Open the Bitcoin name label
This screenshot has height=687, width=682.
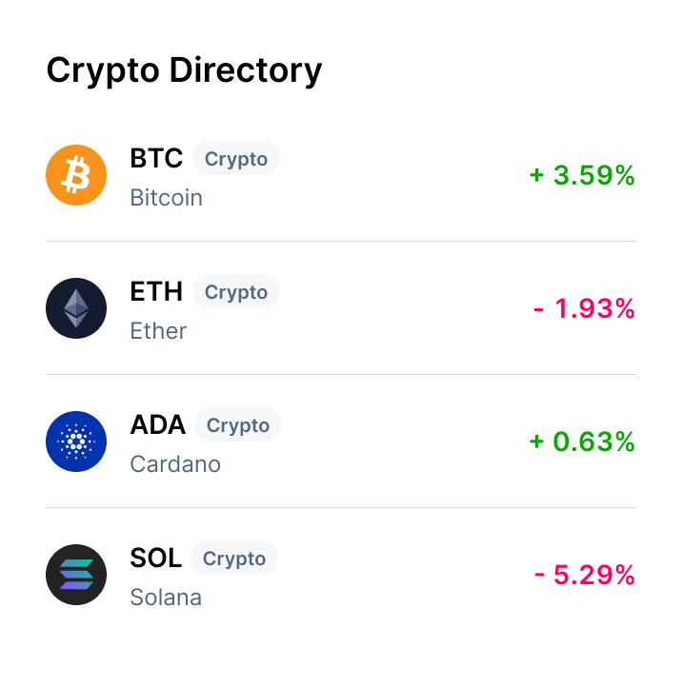click(x=167, y=198)
